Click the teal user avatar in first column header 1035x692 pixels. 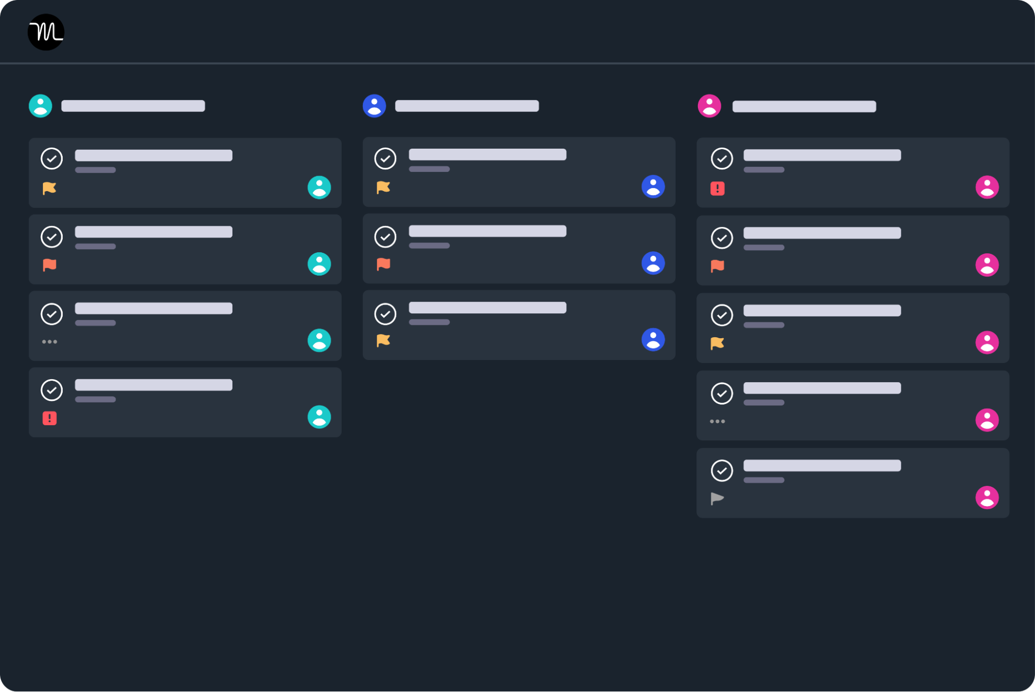(40, 106)
